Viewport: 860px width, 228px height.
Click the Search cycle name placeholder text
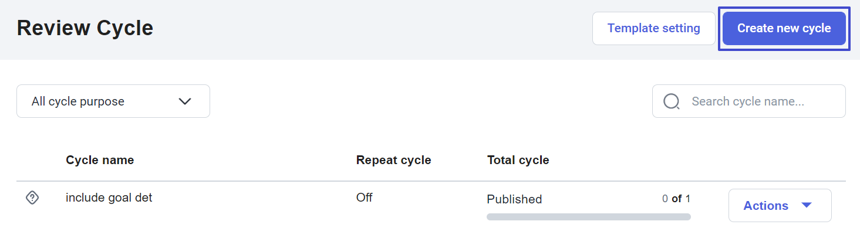(748, 101)
